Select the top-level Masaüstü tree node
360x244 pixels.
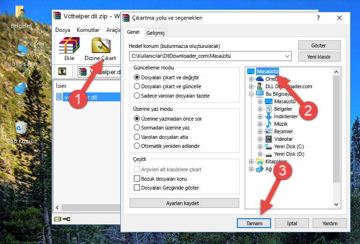coord(267,71)
